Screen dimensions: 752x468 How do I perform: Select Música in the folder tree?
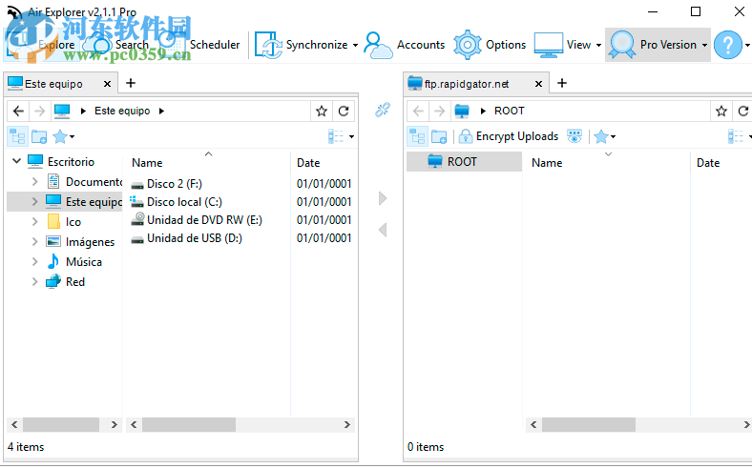pos(83,262)
